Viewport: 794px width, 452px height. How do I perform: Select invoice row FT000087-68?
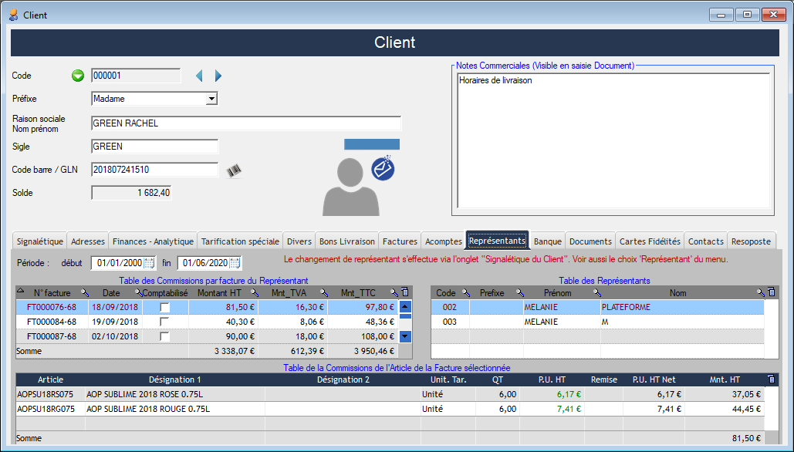click(207, 336)
